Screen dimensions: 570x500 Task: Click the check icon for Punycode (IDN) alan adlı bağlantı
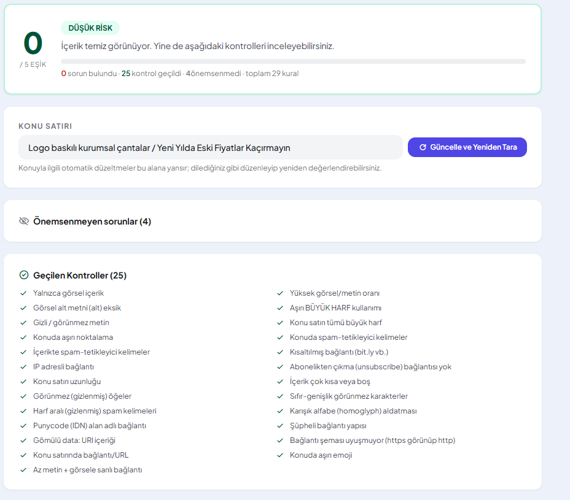pyautogui.click(x=23, y=426)
